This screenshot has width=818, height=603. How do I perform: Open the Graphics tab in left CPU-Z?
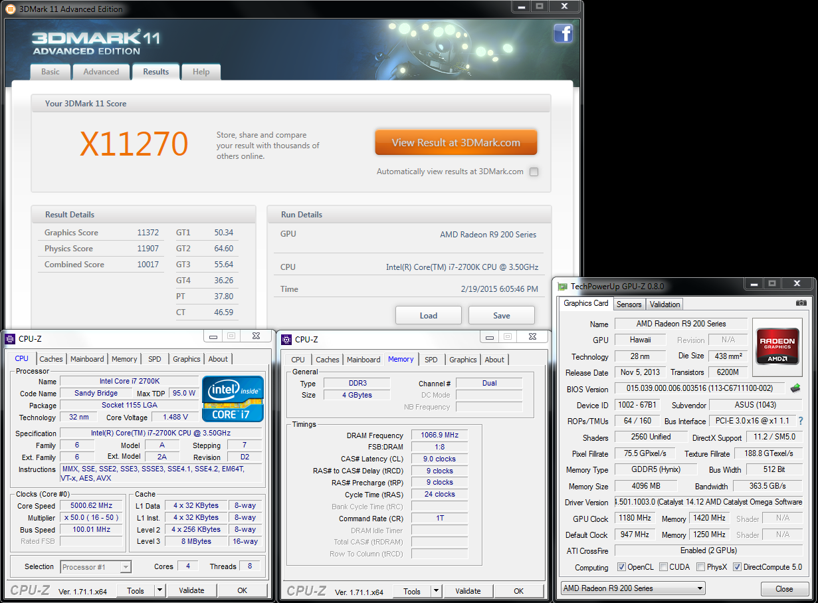187,359
